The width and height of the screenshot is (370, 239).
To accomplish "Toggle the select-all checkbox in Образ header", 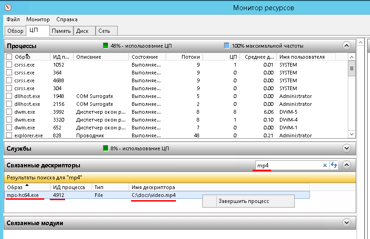I will [x=9, y=57].
